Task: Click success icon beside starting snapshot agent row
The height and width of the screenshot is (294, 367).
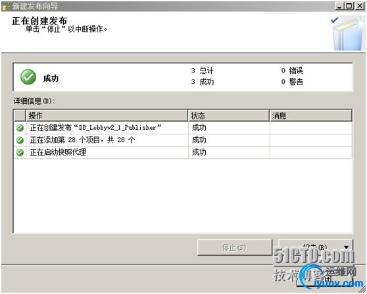Action: point(20,152)
